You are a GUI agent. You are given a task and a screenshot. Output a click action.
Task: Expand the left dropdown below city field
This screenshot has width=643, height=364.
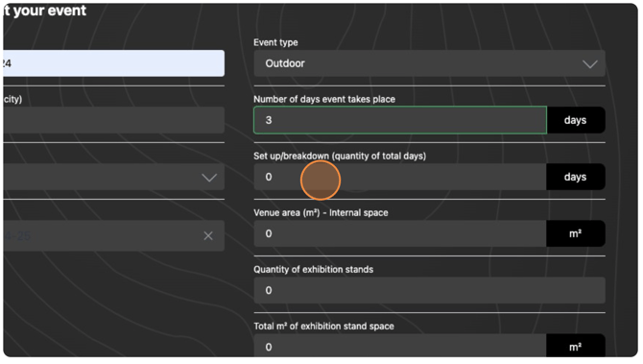click(113, 177)
